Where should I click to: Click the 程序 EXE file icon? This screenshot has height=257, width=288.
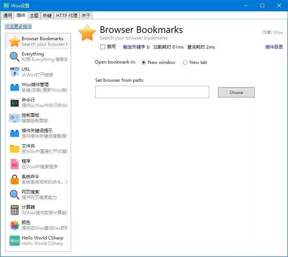[15, 164]
